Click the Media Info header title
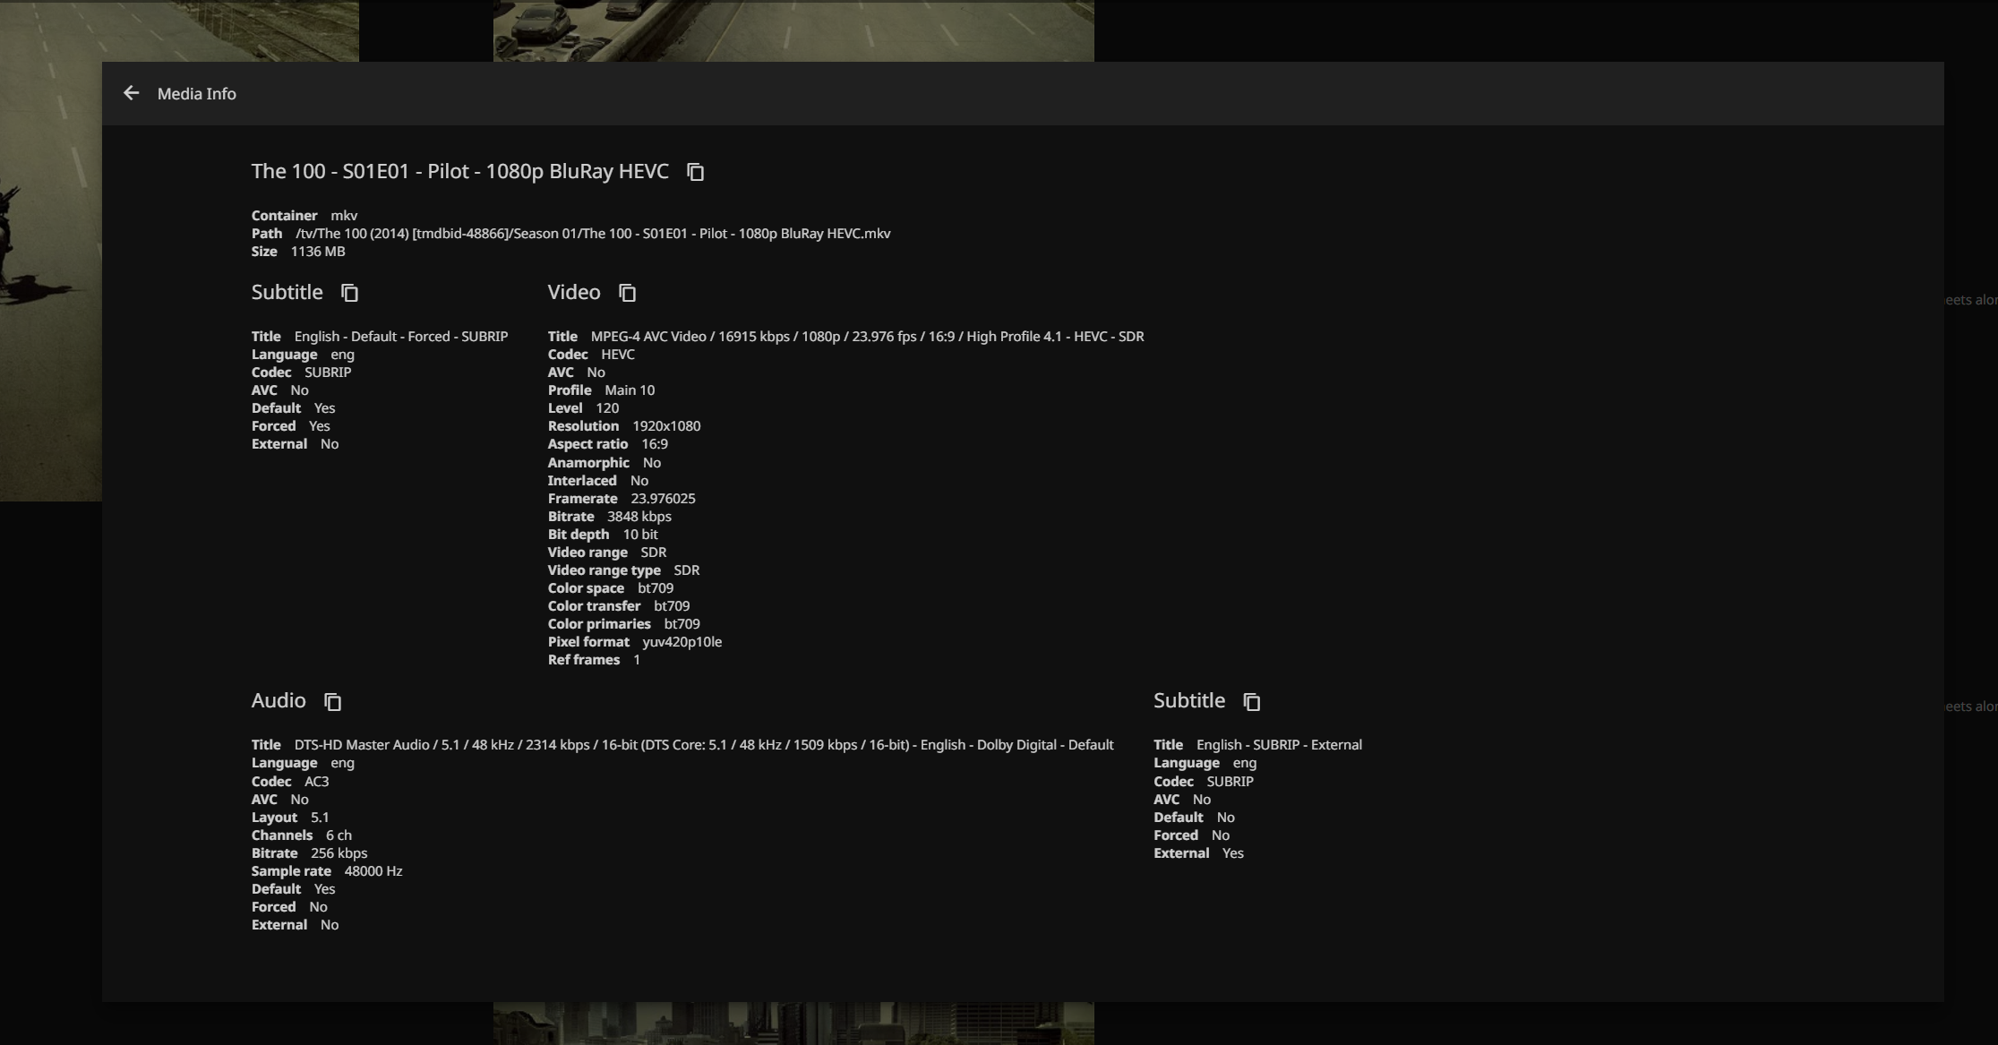 tap(196, 94)
